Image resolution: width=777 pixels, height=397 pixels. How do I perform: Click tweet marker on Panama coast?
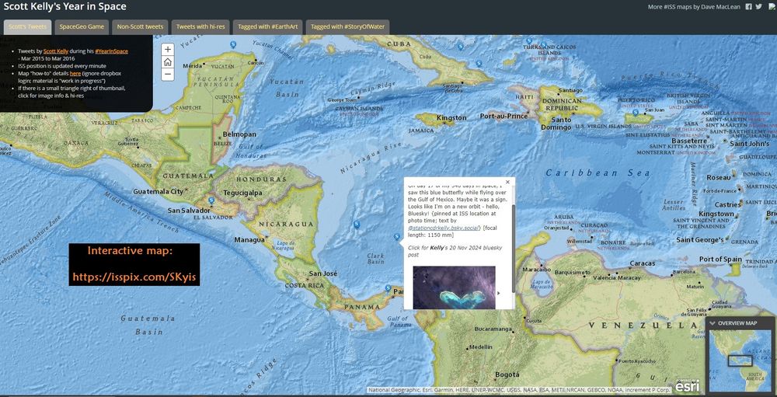(x=388, y=288)
